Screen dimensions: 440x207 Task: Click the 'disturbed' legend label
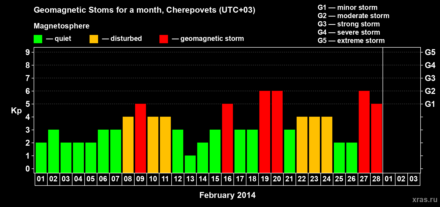(126, 39)
